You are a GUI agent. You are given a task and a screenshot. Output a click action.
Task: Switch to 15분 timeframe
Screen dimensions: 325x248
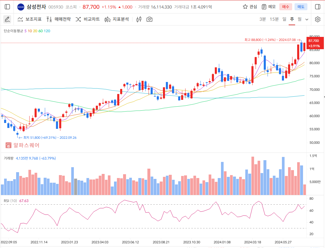click(x=274, y=19)
